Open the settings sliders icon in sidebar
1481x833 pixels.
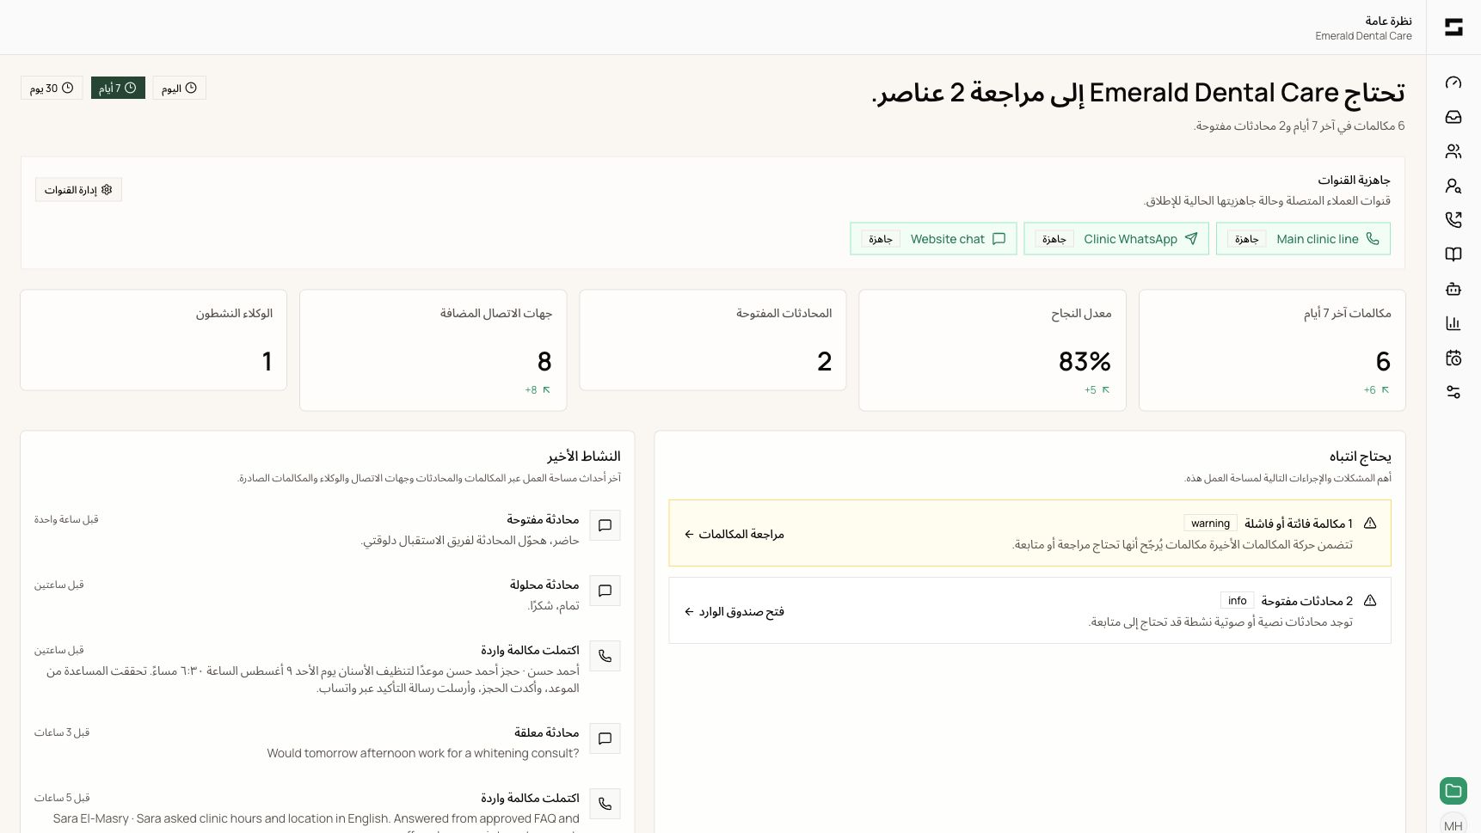click(x=1453, y=392)
